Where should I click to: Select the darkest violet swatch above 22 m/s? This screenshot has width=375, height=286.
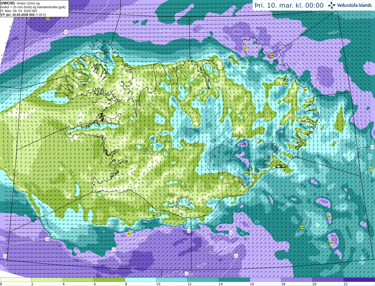click(359, 280)
